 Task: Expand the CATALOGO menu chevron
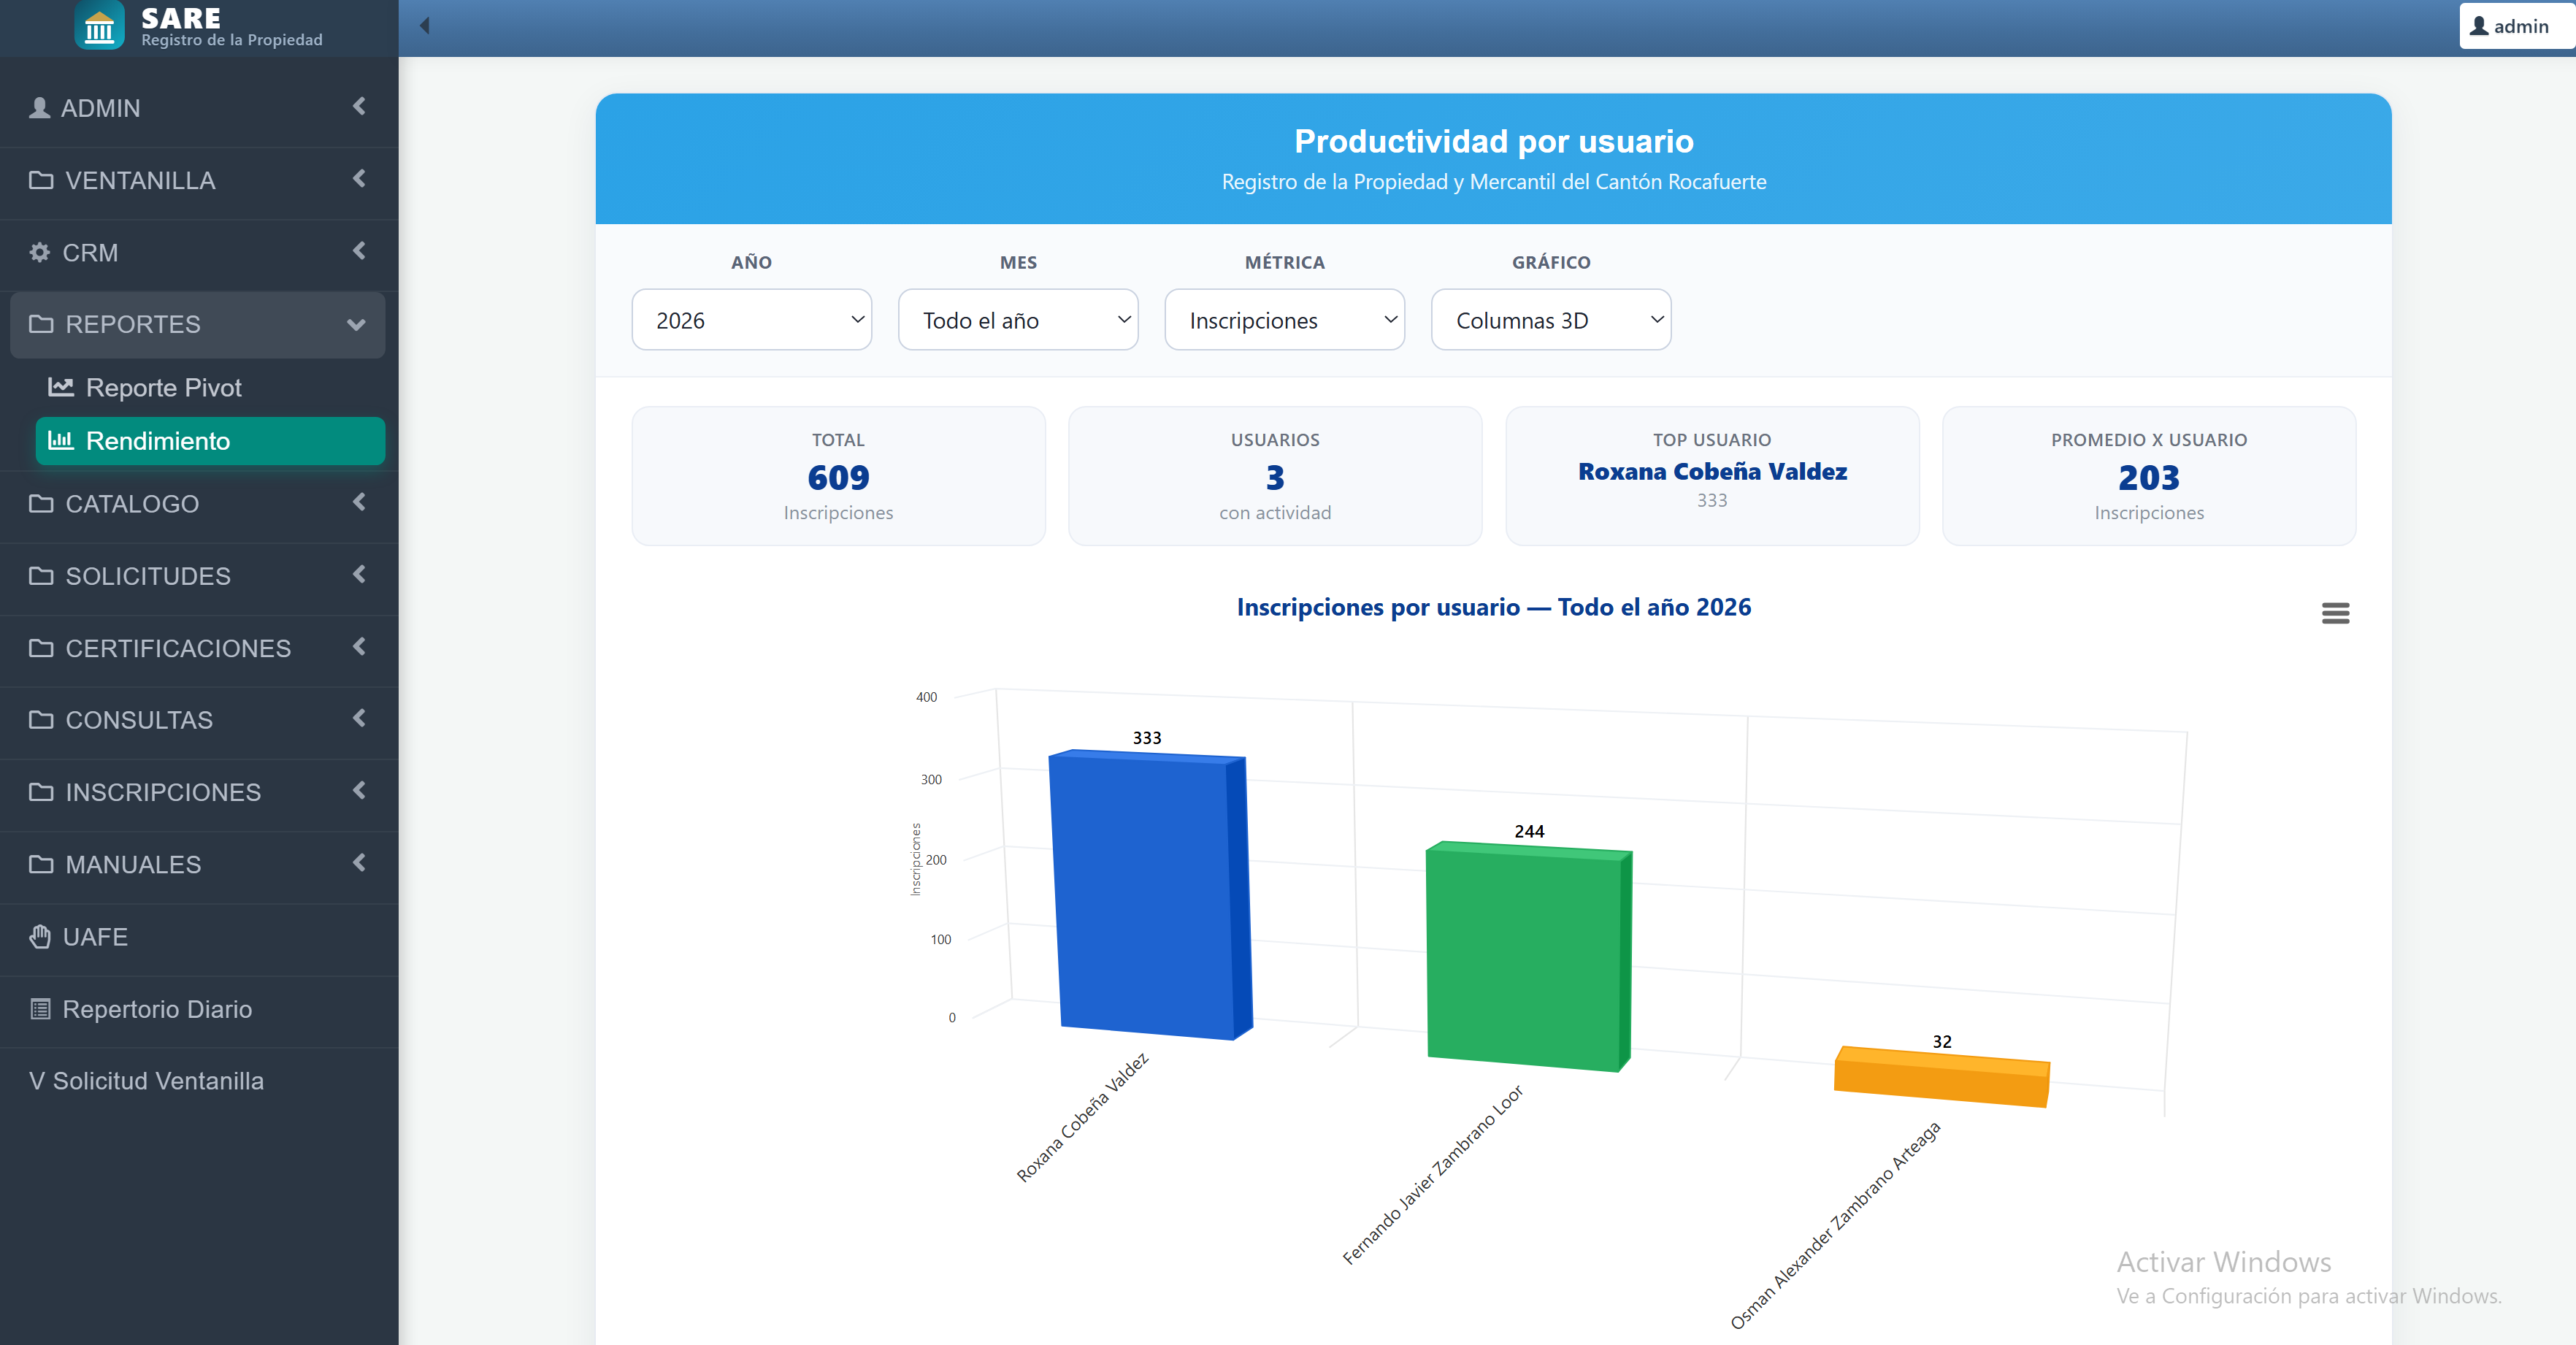click(x=359, y=501)
